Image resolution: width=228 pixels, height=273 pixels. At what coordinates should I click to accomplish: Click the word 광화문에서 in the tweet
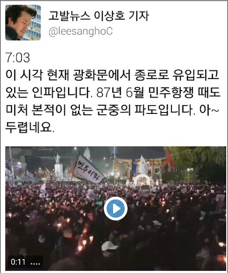click(x=102, y=75)
